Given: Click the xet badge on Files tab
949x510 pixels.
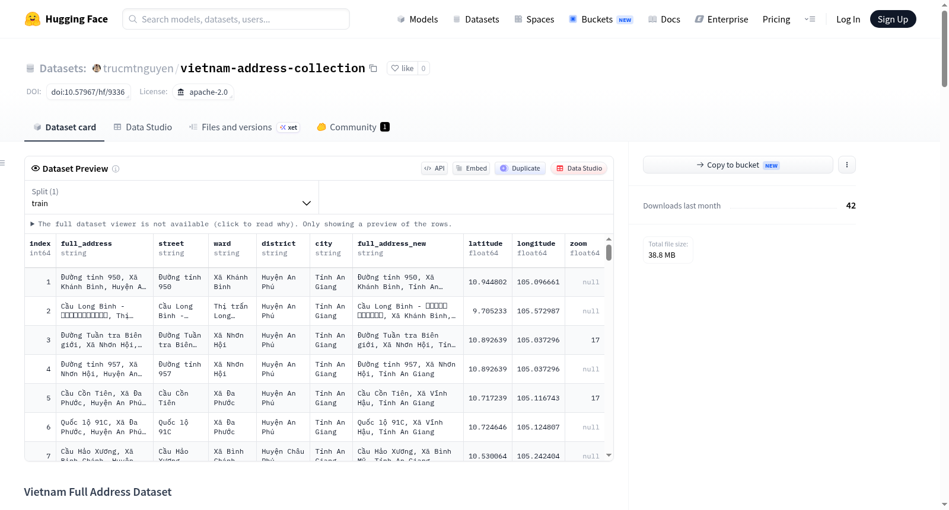Looking at the screenshot, I should coord(289,127).
